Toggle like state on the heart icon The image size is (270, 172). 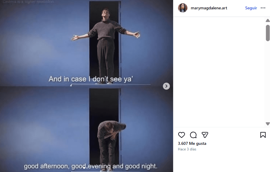(x=182, y=135)
